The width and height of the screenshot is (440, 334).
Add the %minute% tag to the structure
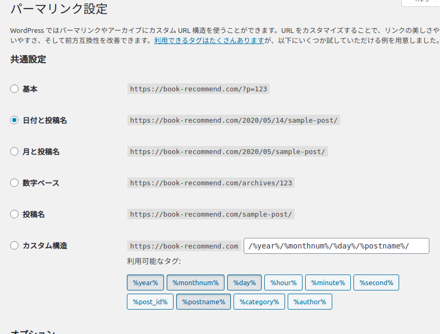[x=327, y=282]
